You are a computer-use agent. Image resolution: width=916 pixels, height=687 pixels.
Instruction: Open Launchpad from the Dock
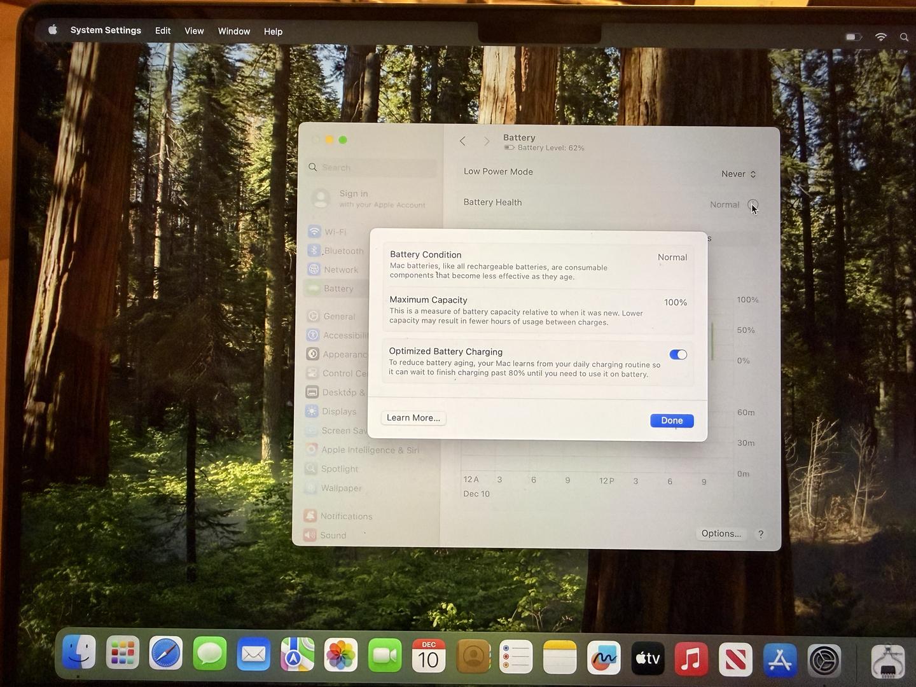[123, 653]
